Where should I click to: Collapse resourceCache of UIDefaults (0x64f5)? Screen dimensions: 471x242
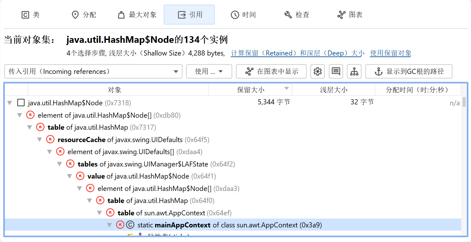[40, 140]
